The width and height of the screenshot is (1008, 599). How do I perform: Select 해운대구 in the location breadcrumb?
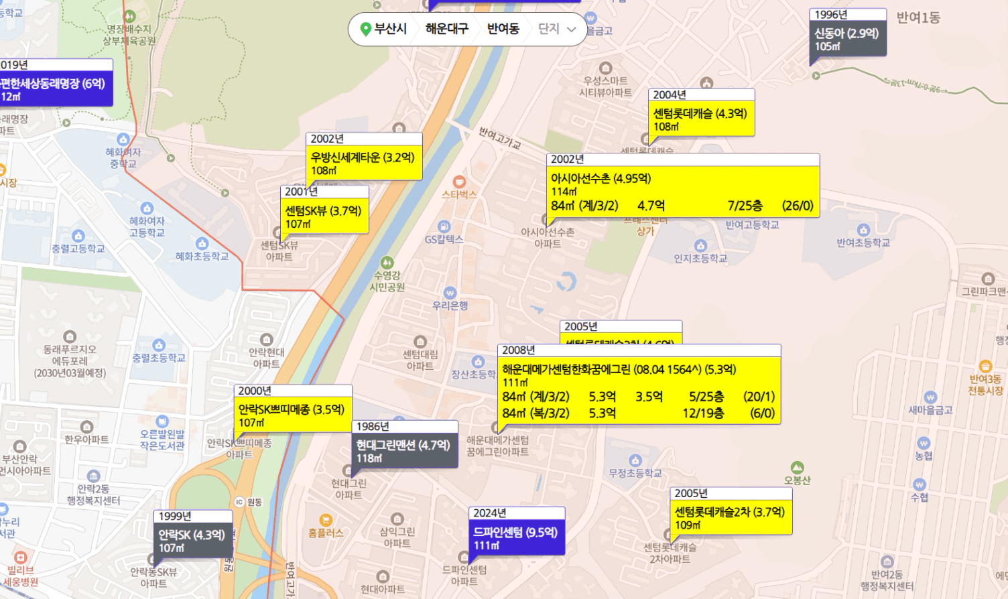pyautogui.click(x=447, y=29)
